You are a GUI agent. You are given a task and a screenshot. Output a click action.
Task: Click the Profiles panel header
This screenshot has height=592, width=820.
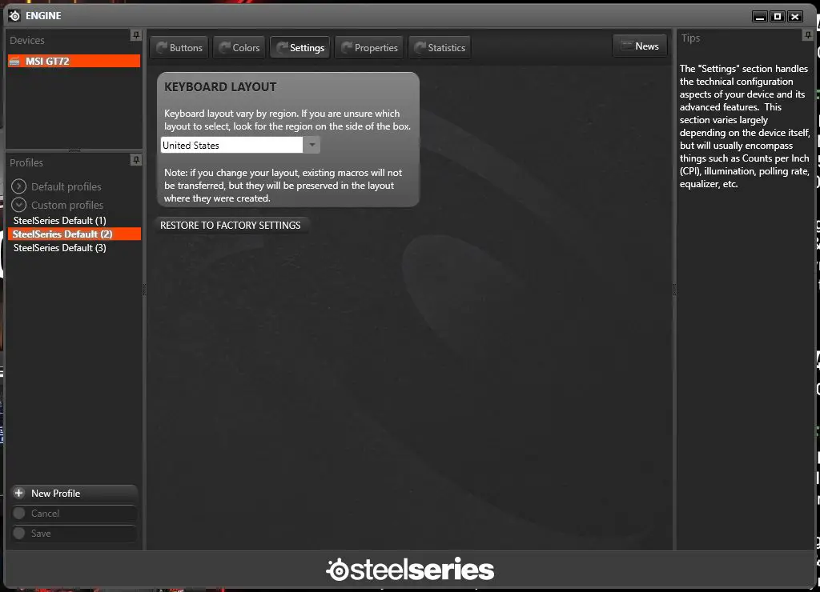point(26,162)
